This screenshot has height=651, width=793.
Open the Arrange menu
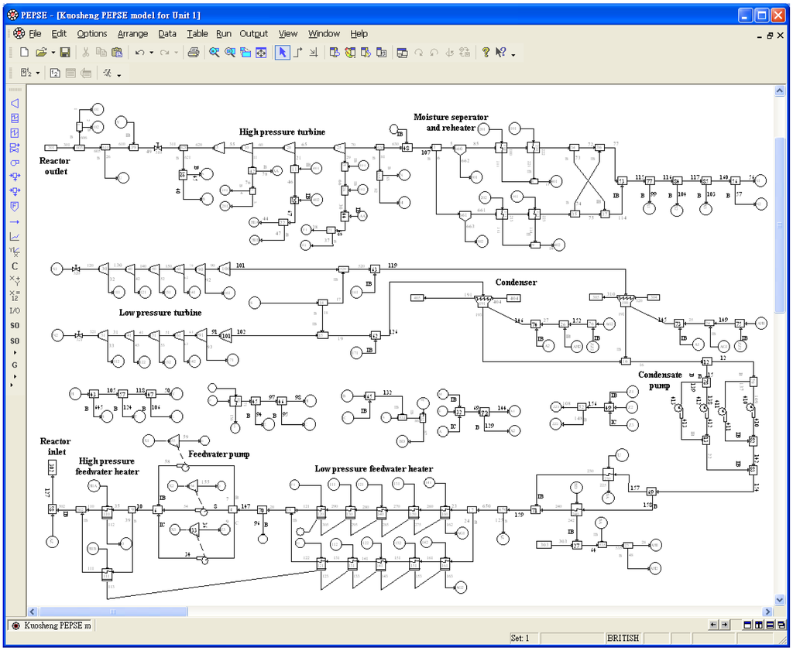[x=132, y=33]
